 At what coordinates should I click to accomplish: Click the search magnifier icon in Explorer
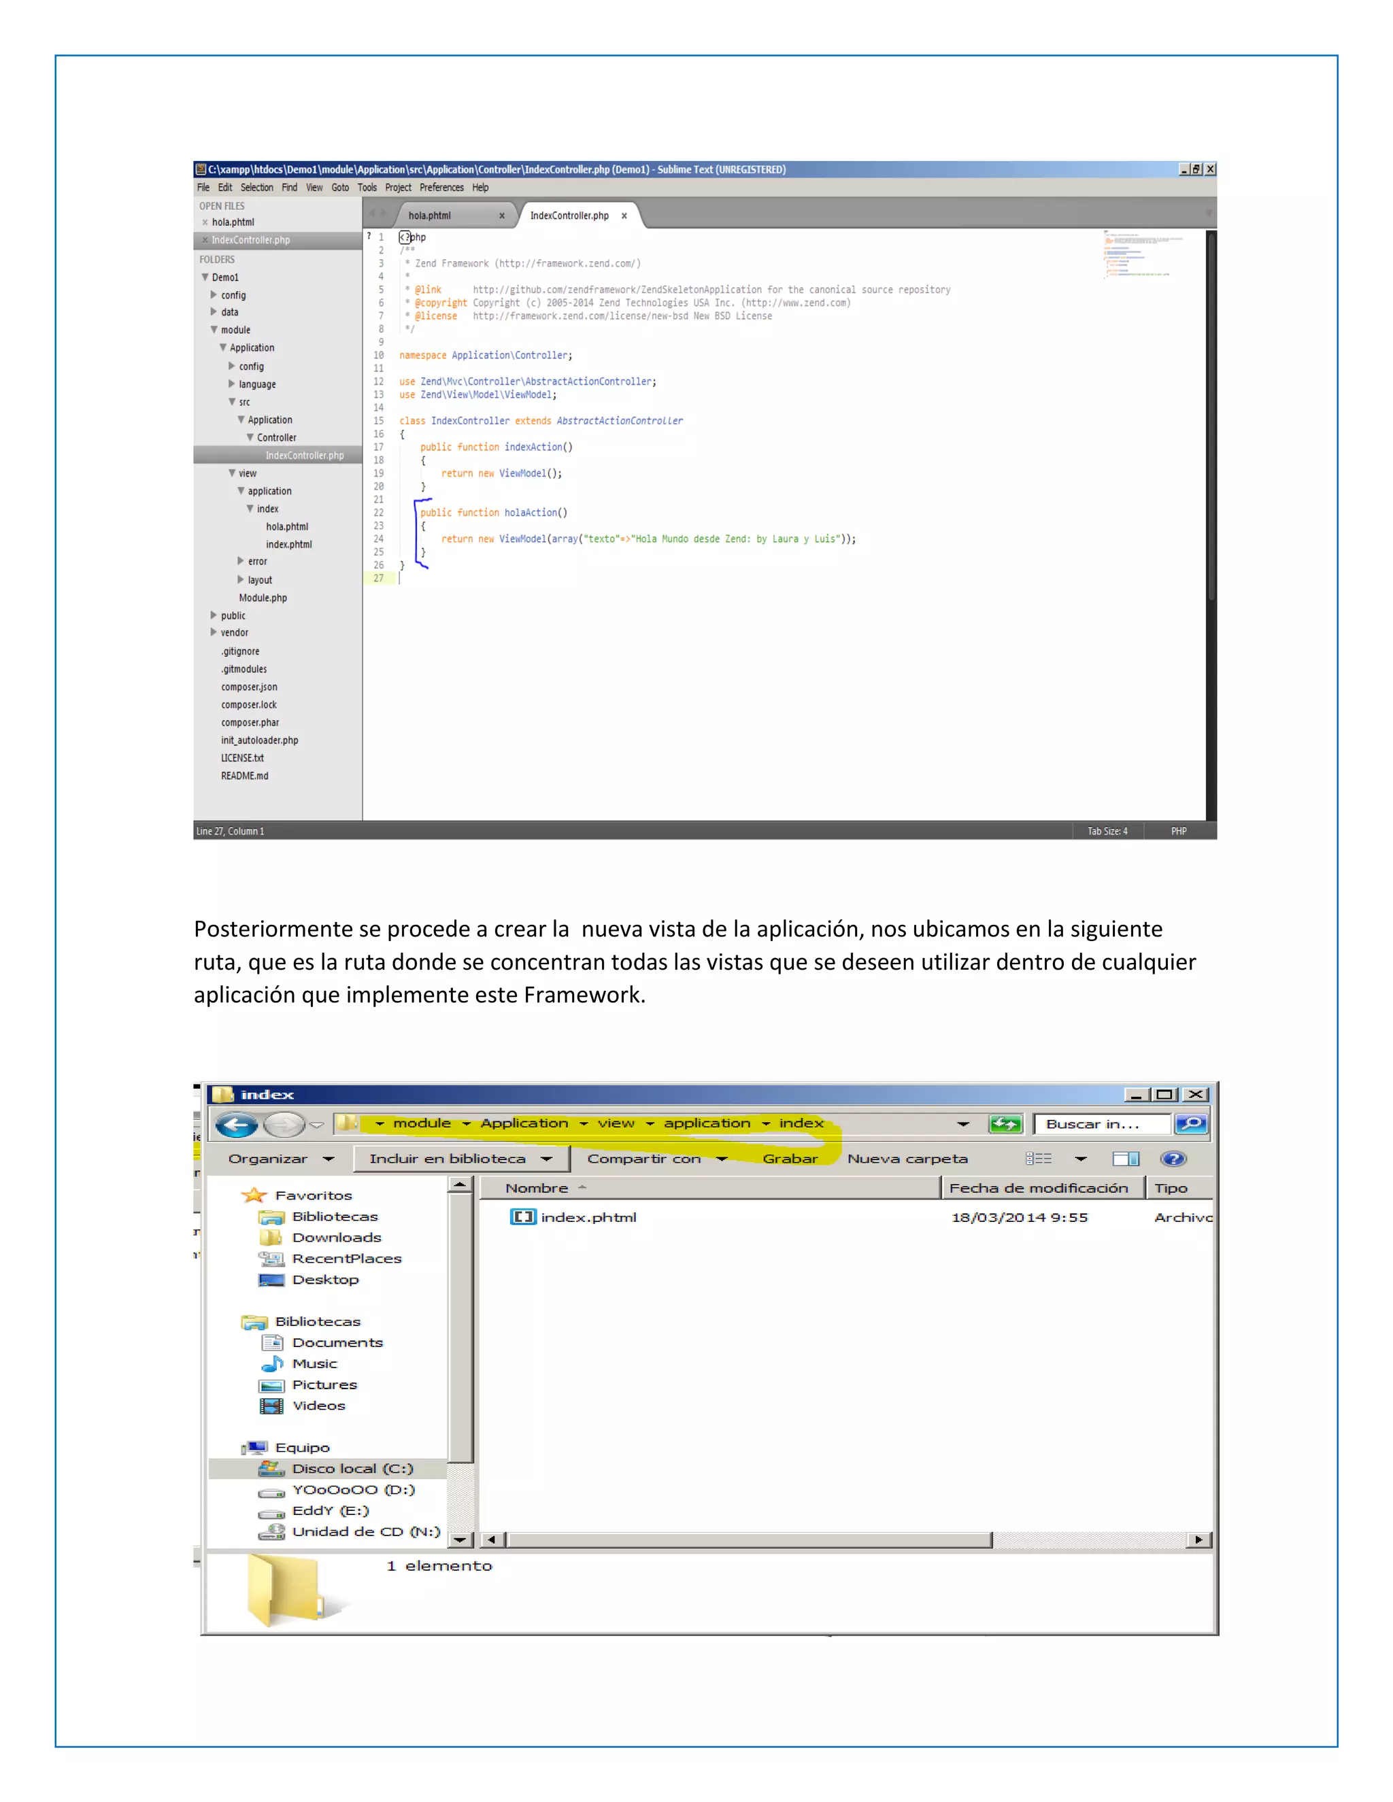(1192, 1124)
